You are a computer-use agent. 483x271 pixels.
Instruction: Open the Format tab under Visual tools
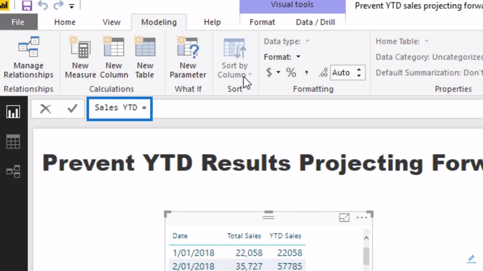tap(262, 22)
